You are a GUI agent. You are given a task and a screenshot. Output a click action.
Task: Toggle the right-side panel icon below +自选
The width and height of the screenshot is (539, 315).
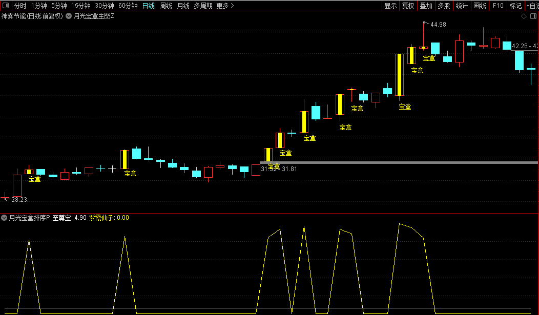[x=533, y=16]
